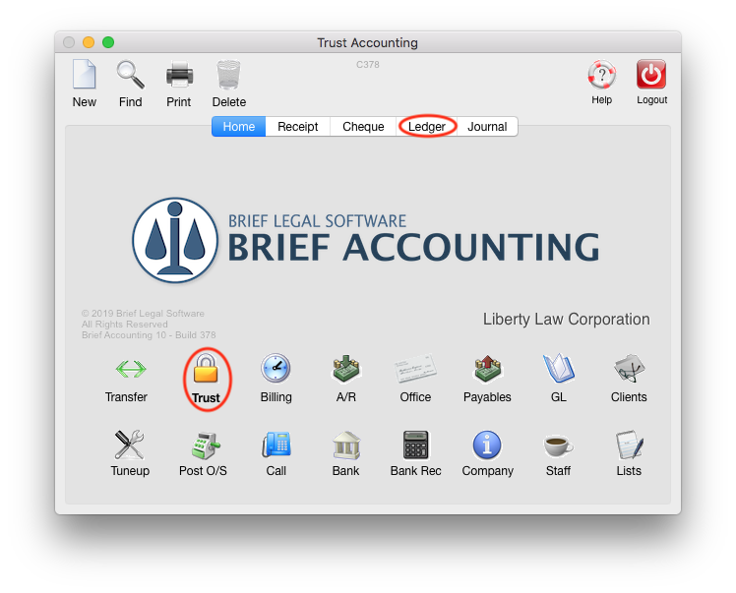Open the A/R module
This screenshot has width=736, height=593.
(x=346, y=368)
